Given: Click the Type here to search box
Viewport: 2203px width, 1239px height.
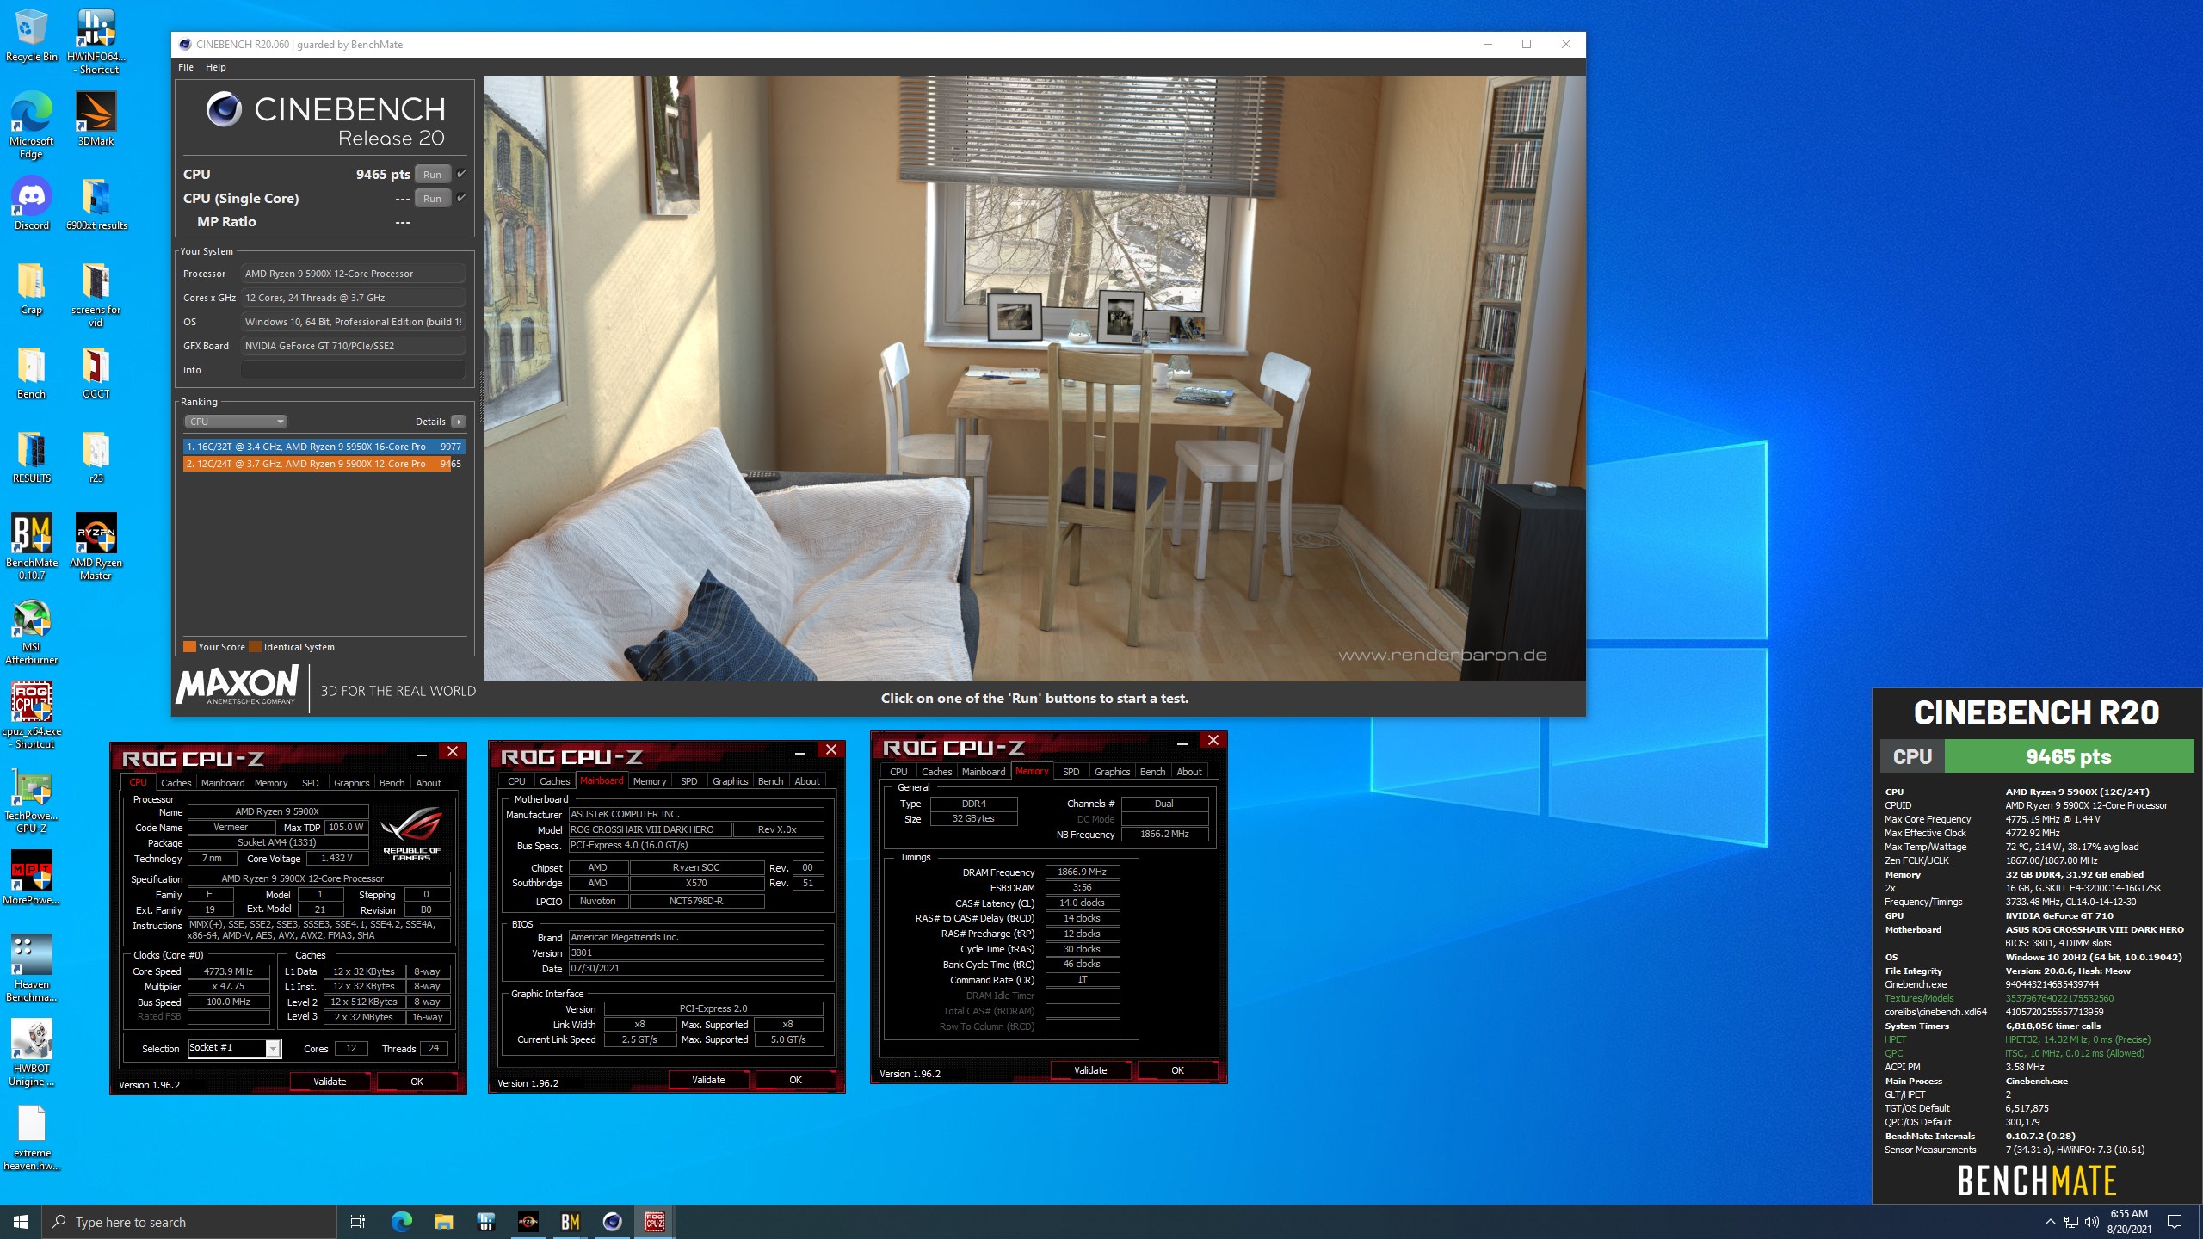Looking at the screenshot, I should [189, 1222].
